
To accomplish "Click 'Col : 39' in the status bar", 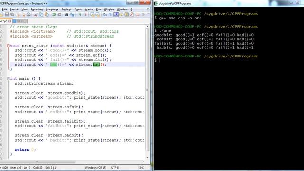I will pos(38,168).
